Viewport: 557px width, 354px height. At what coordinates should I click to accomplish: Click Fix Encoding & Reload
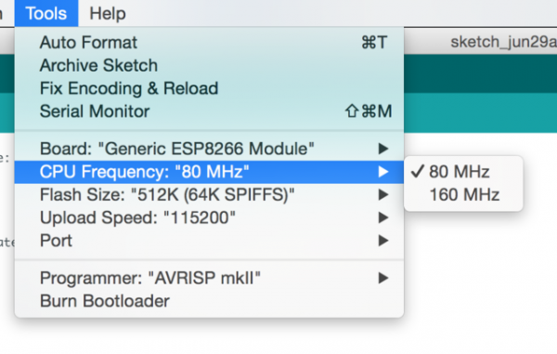[209, 88]
